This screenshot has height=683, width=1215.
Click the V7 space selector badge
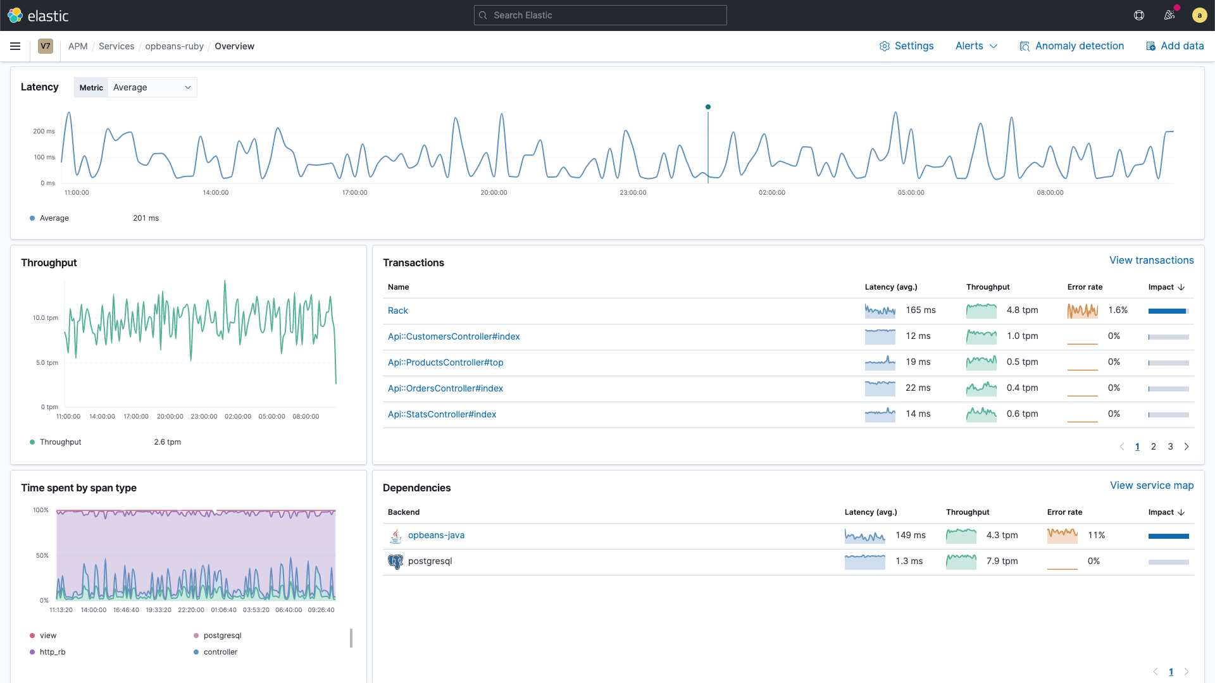(x=46, y=46)
